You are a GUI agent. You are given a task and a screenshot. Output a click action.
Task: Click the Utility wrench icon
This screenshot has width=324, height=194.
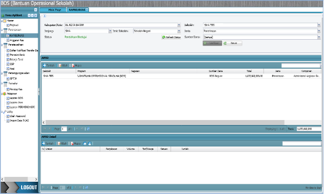(4, 112)
